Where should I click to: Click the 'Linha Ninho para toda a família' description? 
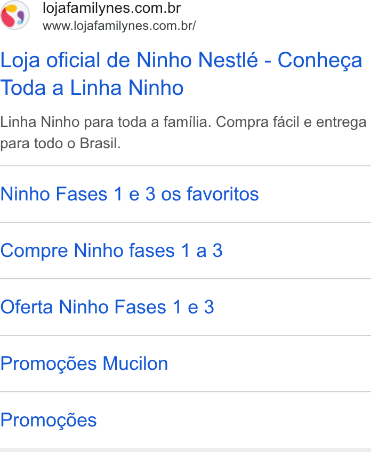(106, 122)
